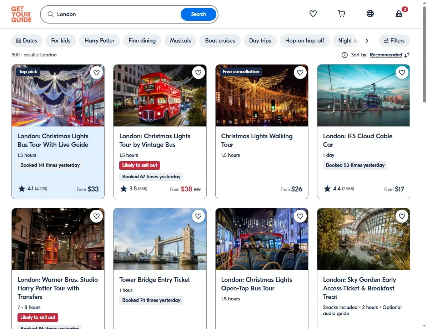Screen dimensions: 427x329
Task: Open the profile icon with notification badge
Action: tap(399, 14)
